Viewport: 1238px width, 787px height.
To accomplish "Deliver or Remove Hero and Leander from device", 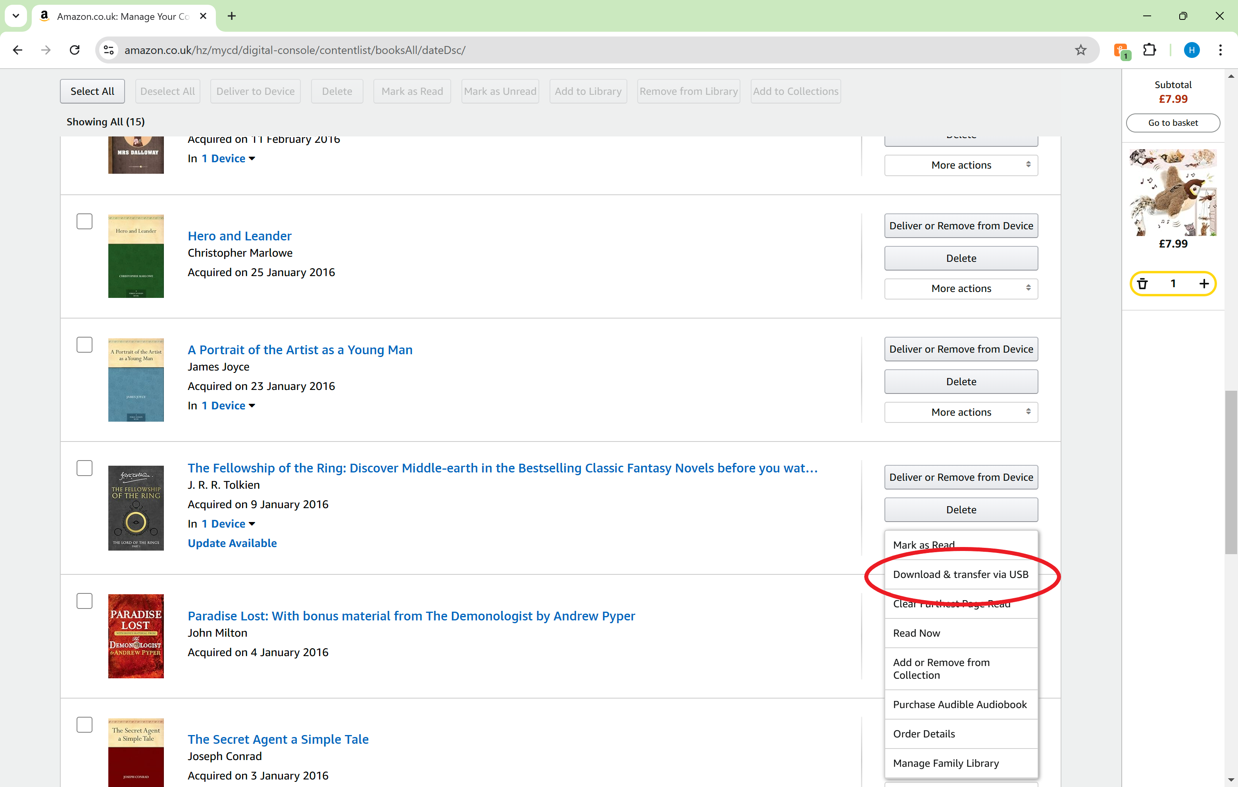I will tap(961, 226).
